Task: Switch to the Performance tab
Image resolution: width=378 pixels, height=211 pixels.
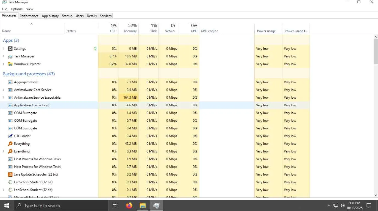Action: (29, 16)
